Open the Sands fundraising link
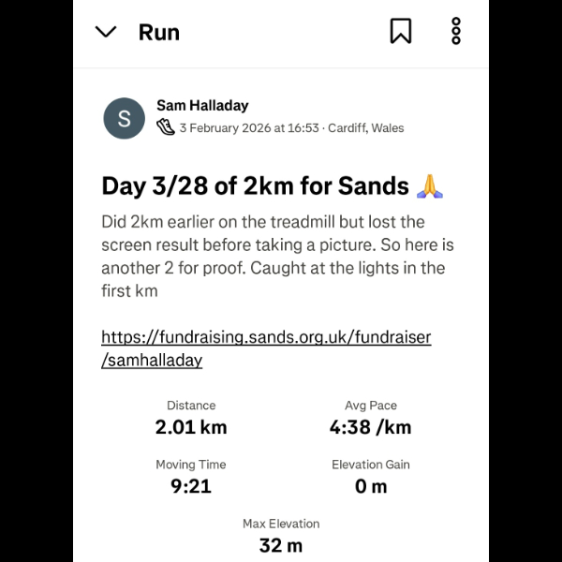The image size is (562, 562). coord(266,337)
